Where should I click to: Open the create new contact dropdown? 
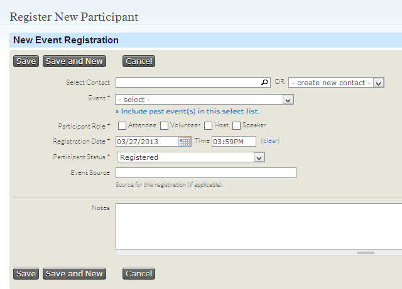pos(336,83)
